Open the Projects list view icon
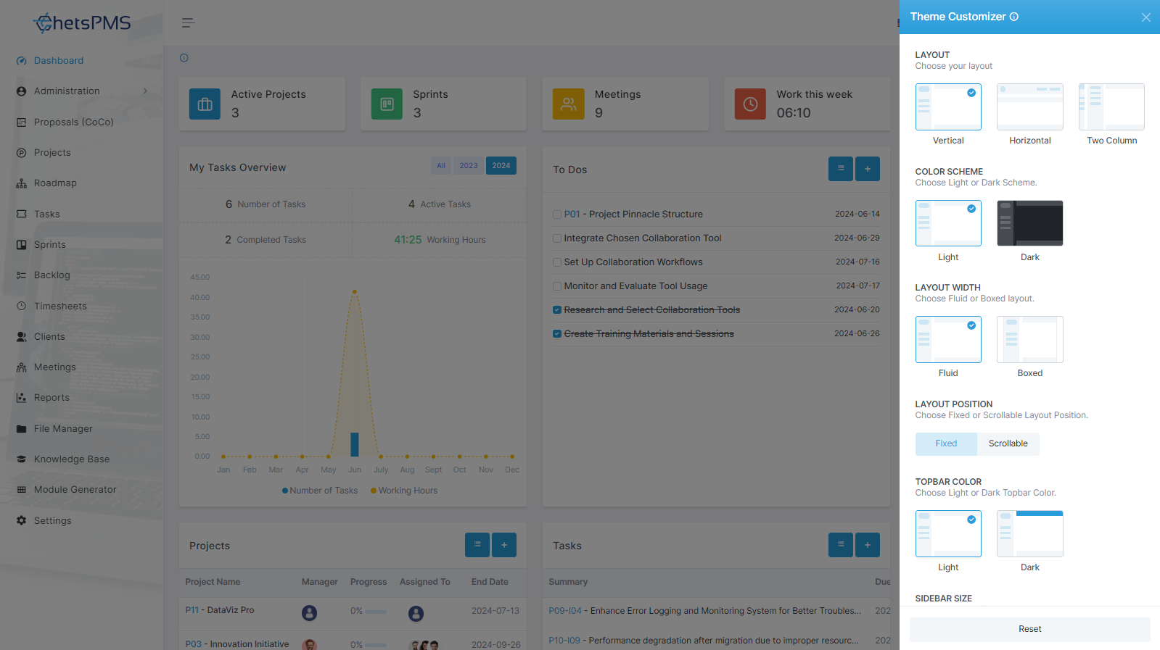 (x=477, y=545)
